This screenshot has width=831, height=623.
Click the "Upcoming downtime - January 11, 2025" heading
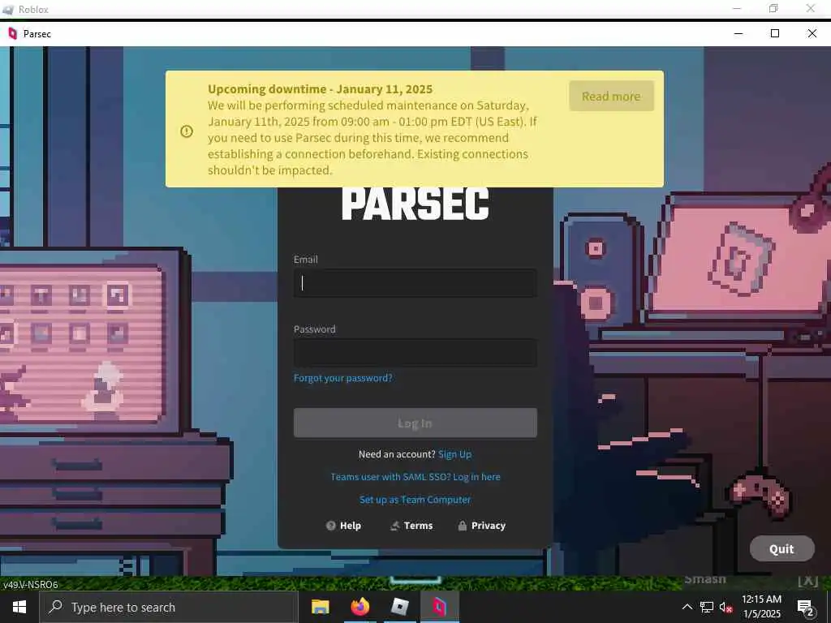(320, 89)
